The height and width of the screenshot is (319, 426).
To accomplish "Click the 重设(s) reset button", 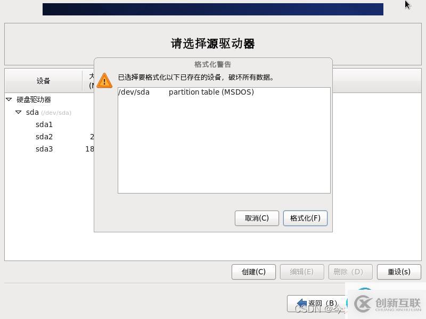I will 399,272.
